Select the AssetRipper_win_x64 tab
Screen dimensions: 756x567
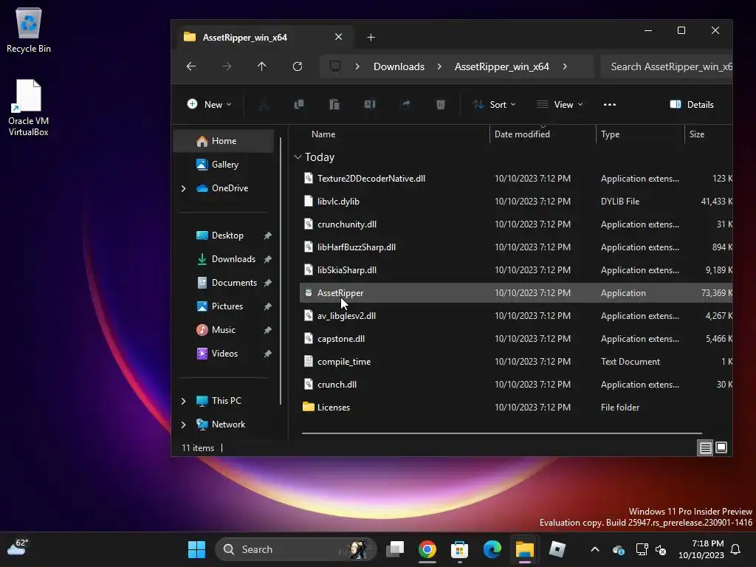(264, 37)
